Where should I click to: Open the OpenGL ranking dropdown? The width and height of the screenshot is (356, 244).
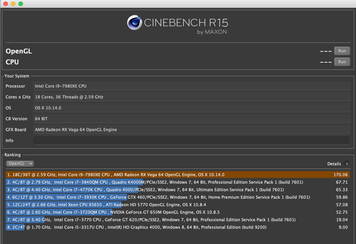click(20, 164)
